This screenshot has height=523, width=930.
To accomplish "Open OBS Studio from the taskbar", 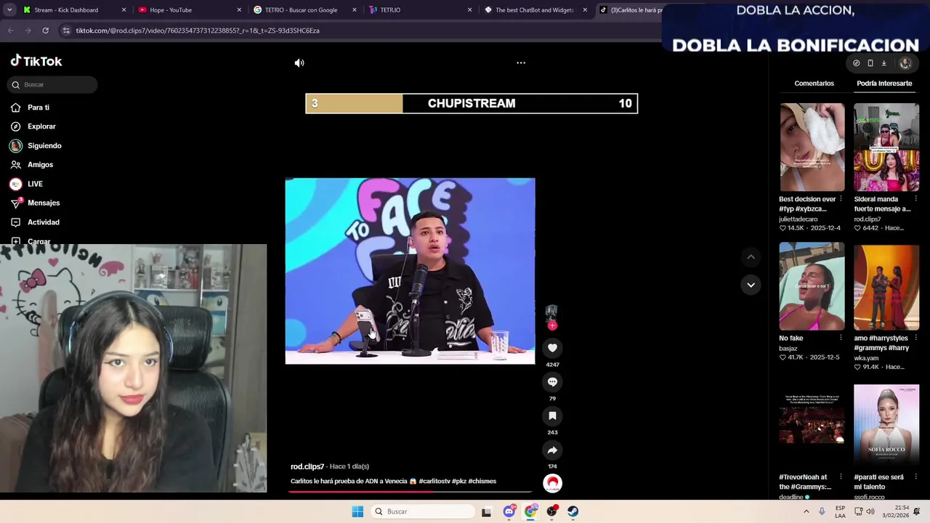I will tap(552, 511).
